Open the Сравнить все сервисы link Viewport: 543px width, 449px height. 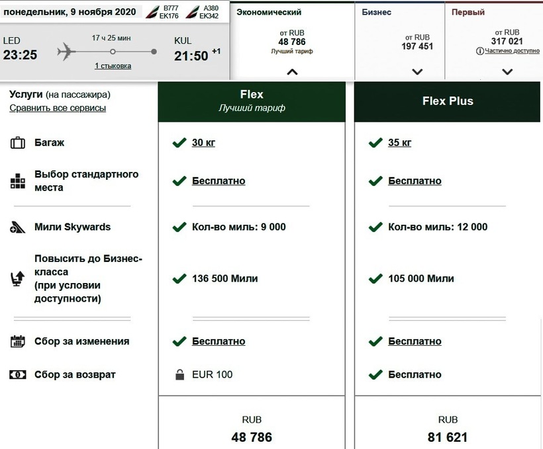click(x=58, y=108)
